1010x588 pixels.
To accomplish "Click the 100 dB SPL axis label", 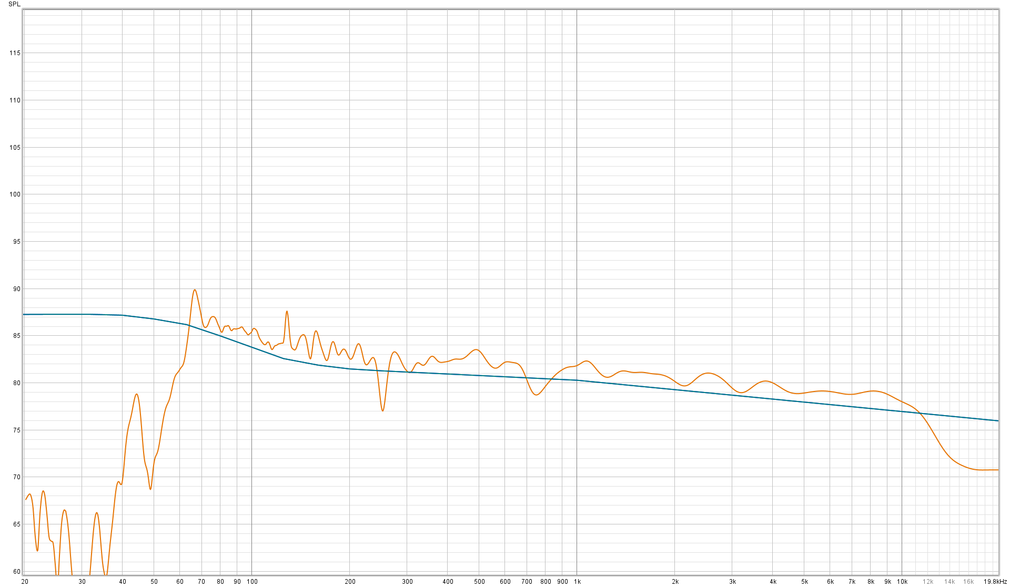I will coord(15,194).
